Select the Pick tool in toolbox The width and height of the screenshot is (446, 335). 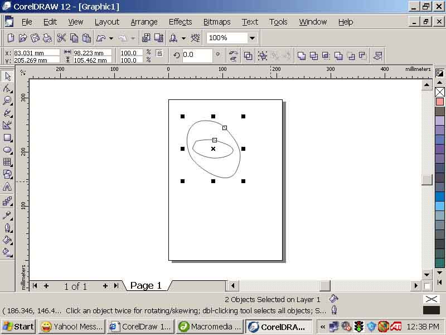pyautogui.click(x=7, y=76)
